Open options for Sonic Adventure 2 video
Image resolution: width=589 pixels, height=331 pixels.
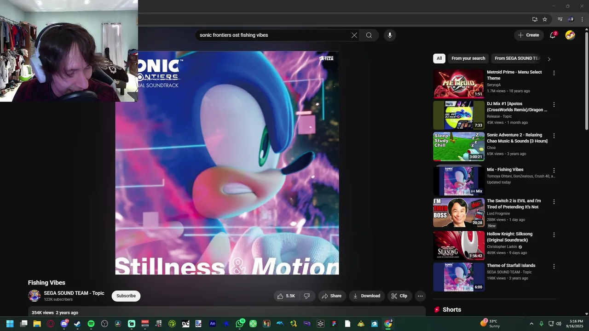pyautogui.click(x=554, y=136)
